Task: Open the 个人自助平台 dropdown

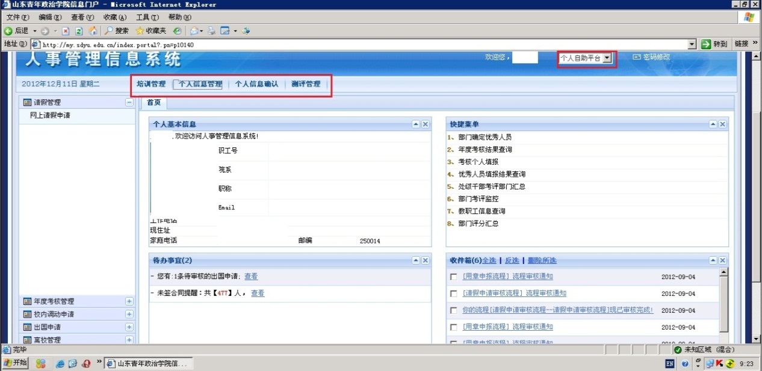Action: click(x=607, y=58)
